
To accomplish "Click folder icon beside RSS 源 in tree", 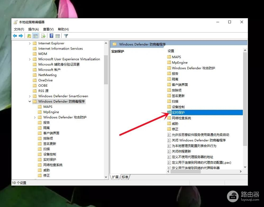I will click(35, 91).
